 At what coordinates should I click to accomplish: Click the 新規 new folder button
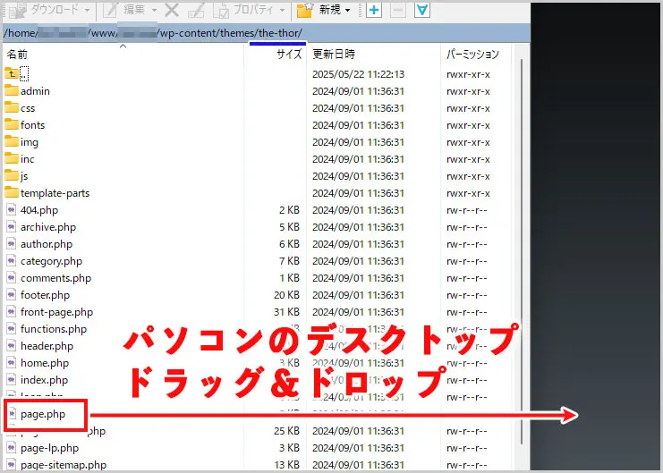point(319,10)
